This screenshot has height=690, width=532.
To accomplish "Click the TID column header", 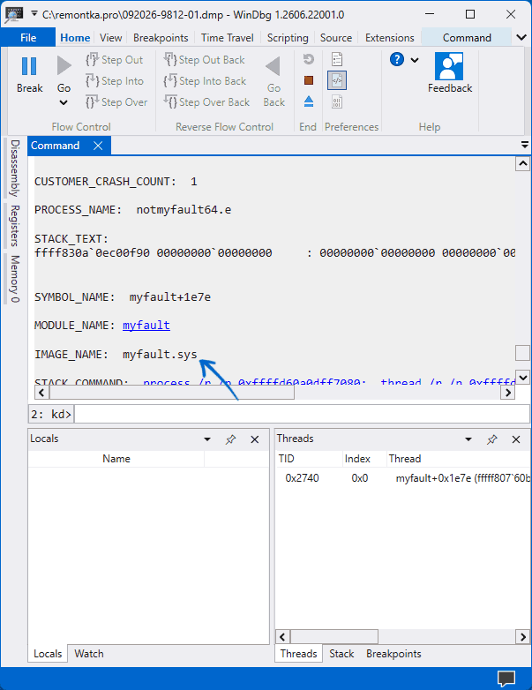I will coord(309,459).
